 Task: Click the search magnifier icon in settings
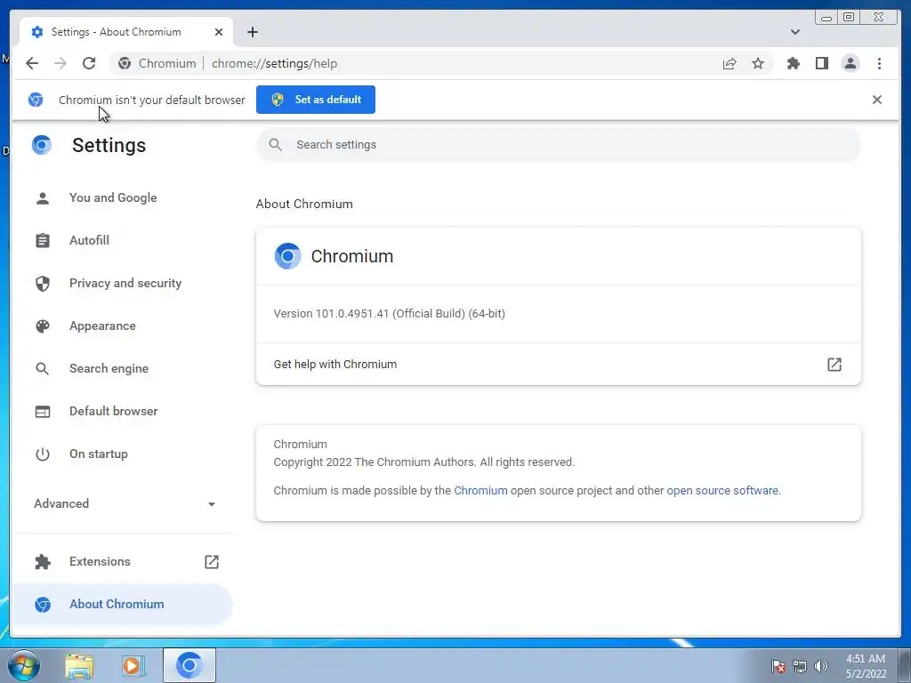(276, 145)
